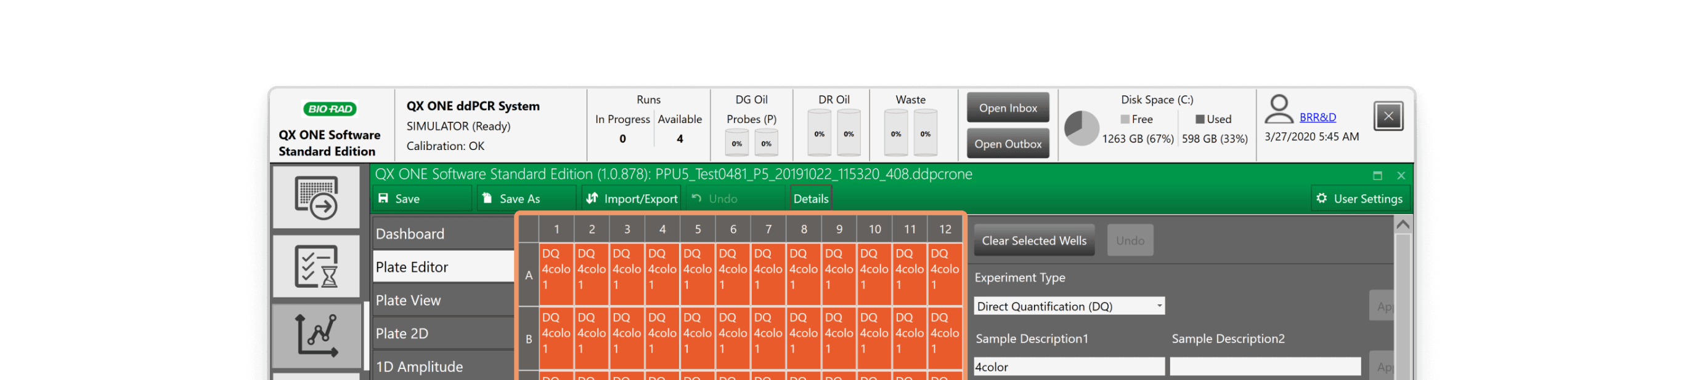Open the Inbox

click(1008, 108)
